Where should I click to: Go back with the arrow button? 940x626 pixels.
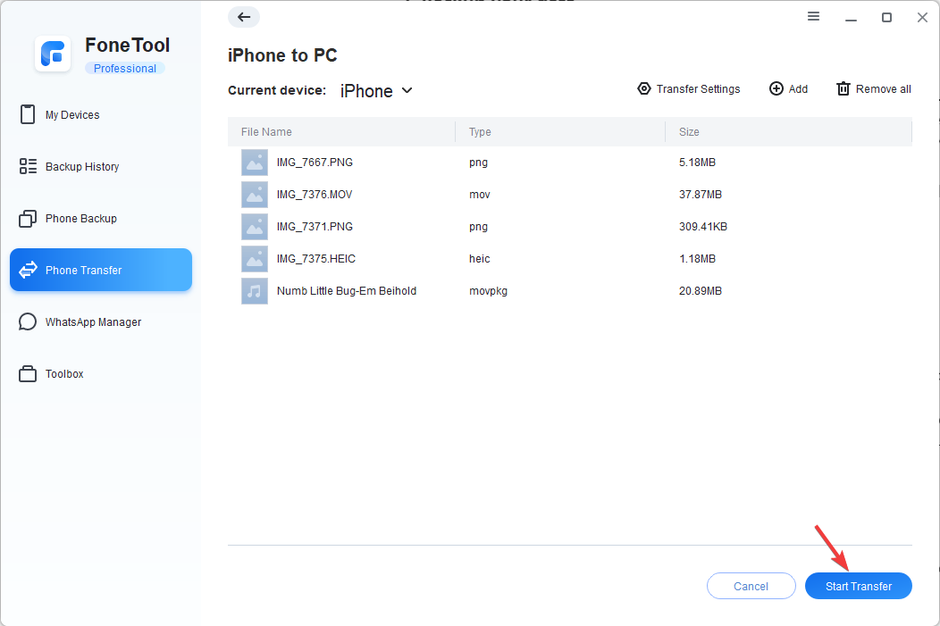point(244,17)
